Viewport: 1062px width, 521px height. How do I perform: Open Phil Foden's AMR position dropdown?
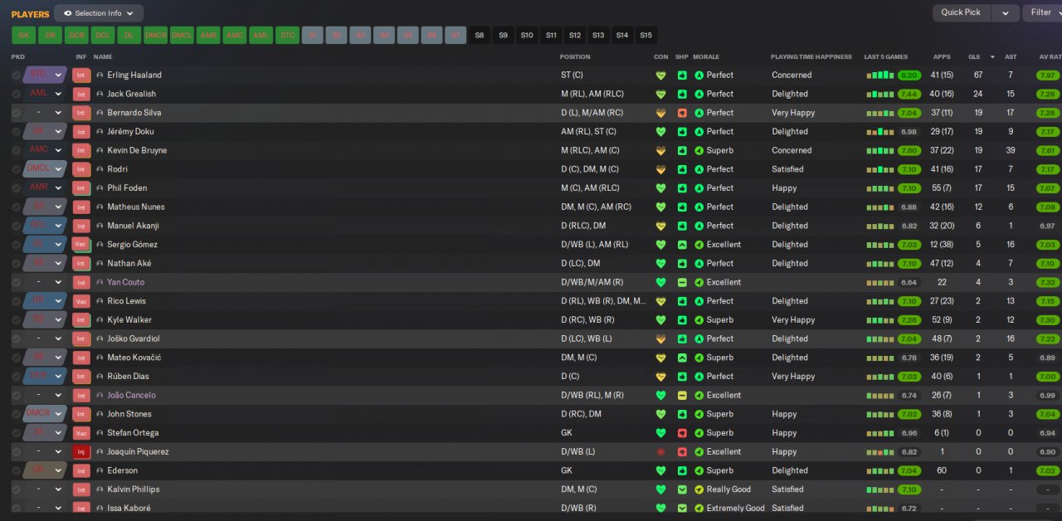pyautogui.click(x=45, y=188)
